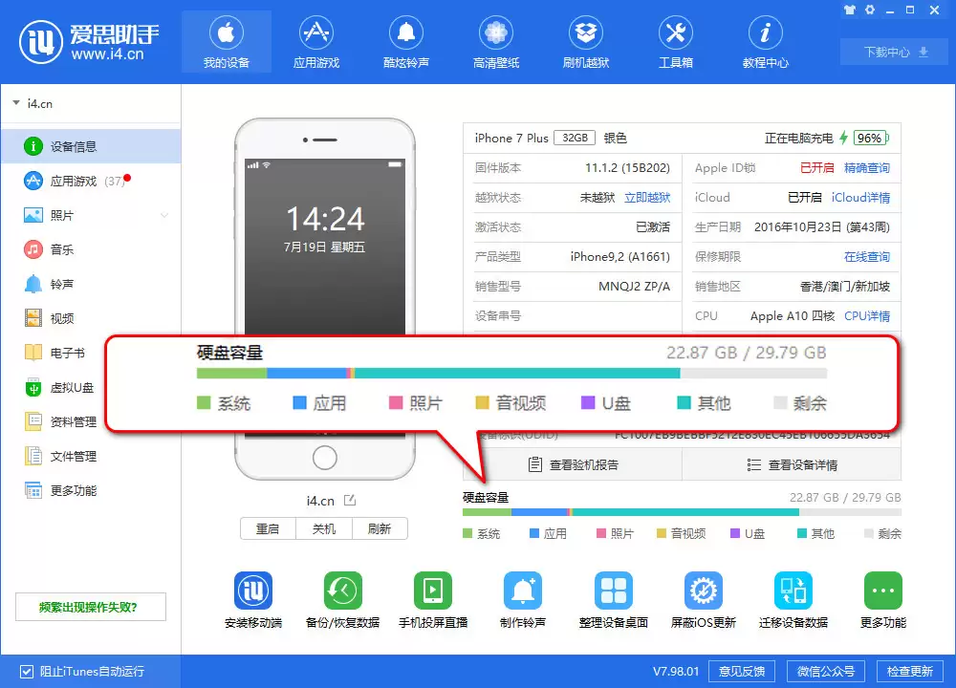The width and height of the screenshot is (956, 688).
Task: Click 检查更新 in the status bar
Action: pos(910,672)
